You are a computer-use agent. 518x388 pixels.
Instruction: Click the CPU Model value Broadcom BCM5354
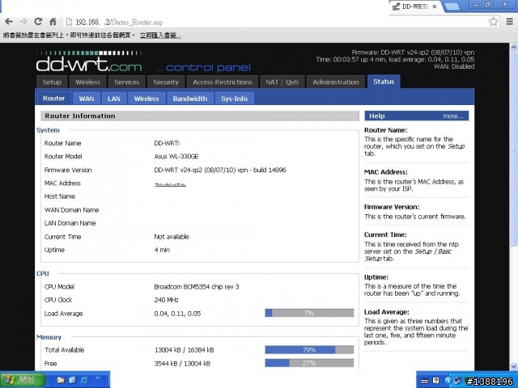[196, 287]
